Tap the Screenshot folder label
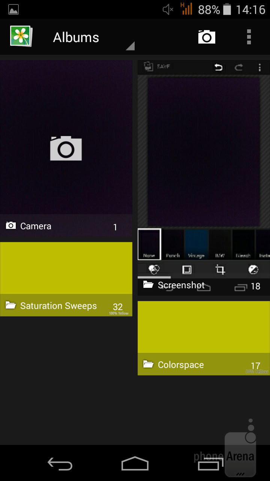 (x=181, y=285)
